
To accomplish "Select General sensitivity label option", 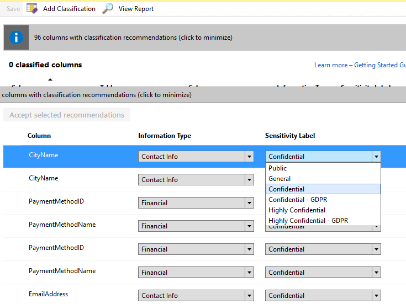I will click(x=280, y=179).
